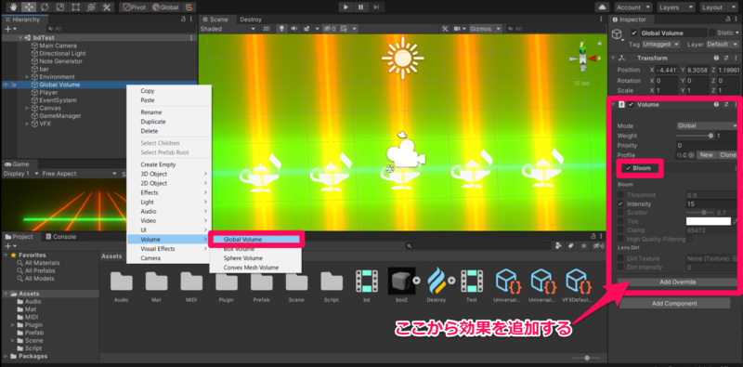The width and height of the screenshot is (743, 367).
Task: Toggle the scene grid visibility icon
Action: tap(344, 29)
